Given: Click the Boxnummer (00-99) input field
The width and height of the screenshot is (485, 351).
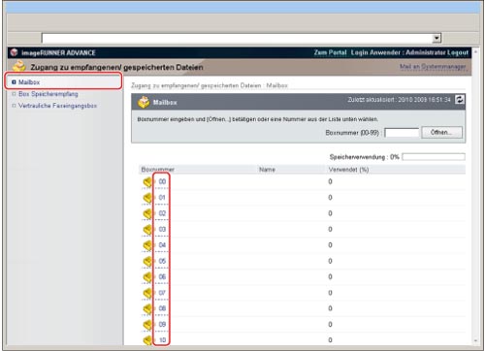Looking at the screenshot, I should (402, 133).
